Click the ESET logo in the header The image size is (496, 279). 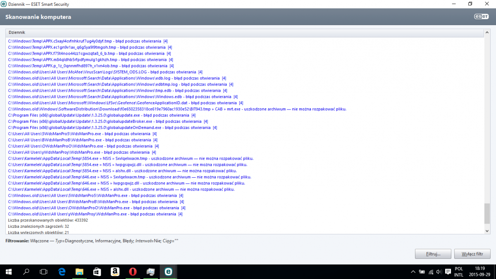click(482, 17)
